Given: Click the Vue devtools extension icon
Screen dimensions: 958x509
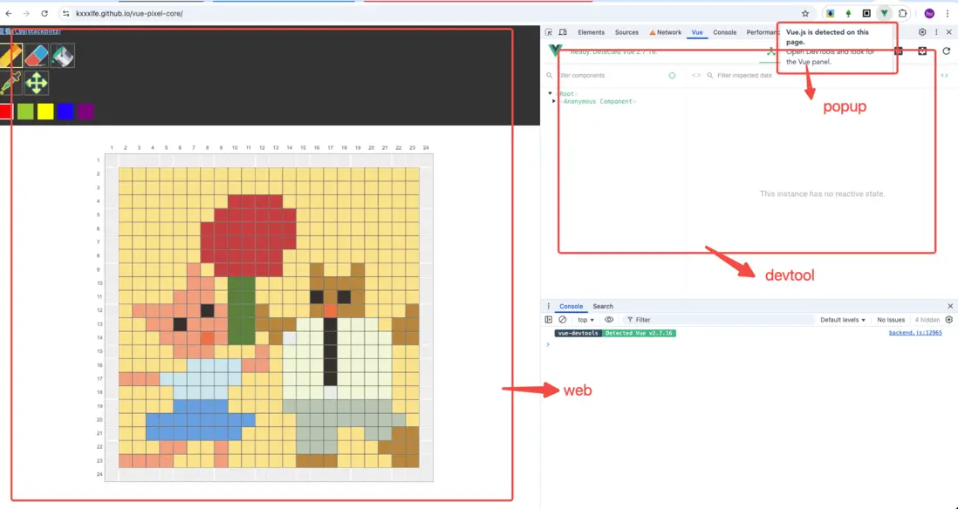Looking at the screenshot, I should pyautogui.click(x=884, y=13).
